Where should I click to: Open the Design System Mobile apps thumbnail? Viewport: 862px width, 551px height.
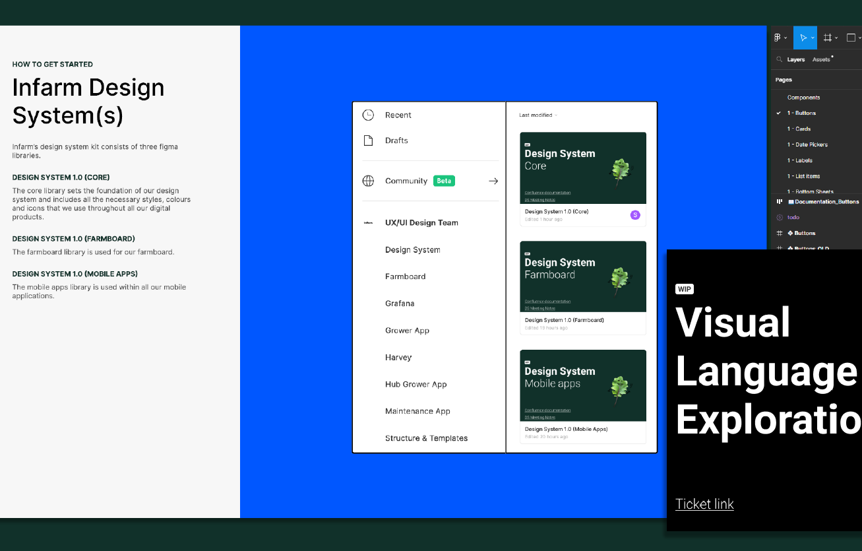click(583, 385)
